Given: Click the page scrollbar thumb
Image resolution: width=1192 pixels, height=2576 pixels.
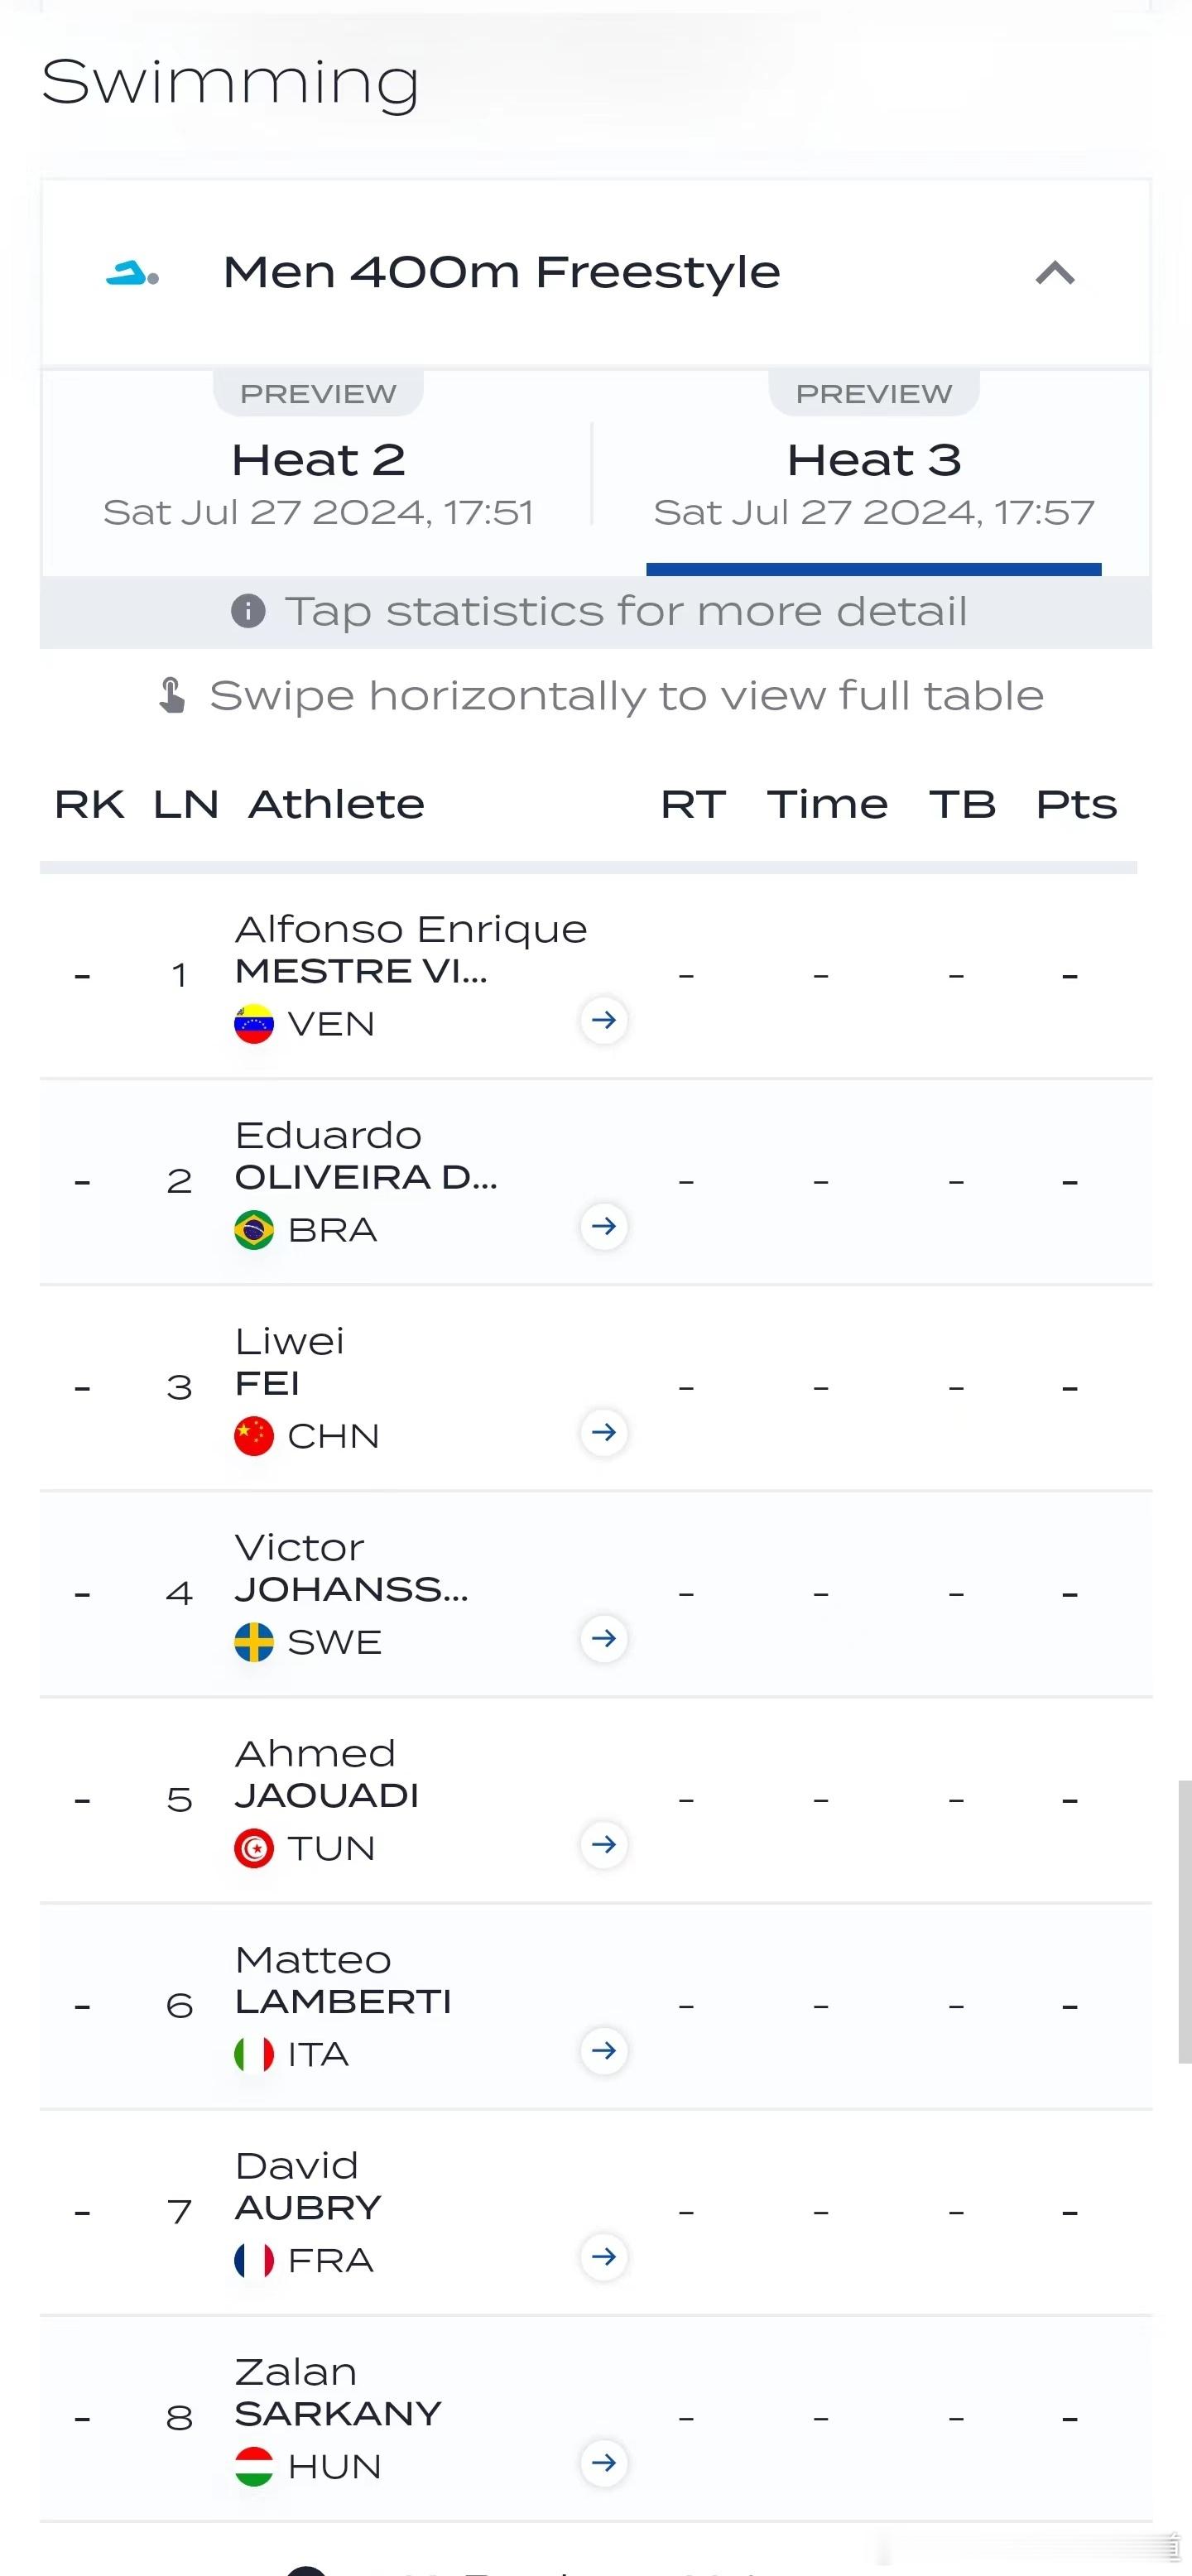Looking at the screenshot, I should [1185, 1922].
